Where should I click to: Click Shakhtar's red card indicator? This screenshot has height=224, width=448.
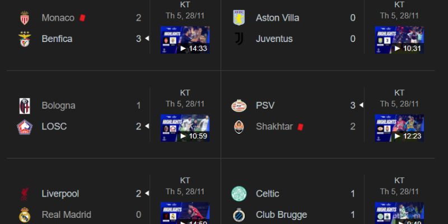coord(300,127)
